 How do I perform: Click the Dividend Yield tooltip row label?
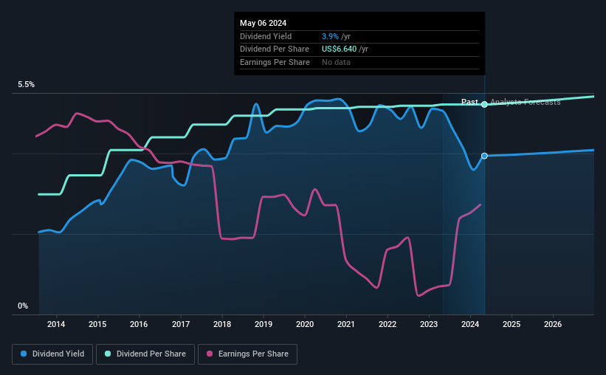click(266, 36)
